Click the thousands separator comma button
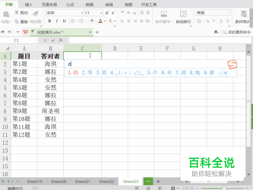 214,21
